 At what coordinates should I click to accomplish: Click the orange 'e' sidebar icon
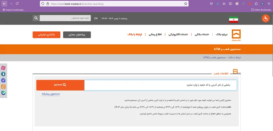[x=3, y=86]
